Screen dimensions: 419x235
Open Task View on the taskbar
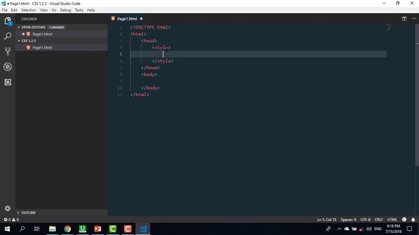pos(37,229)
